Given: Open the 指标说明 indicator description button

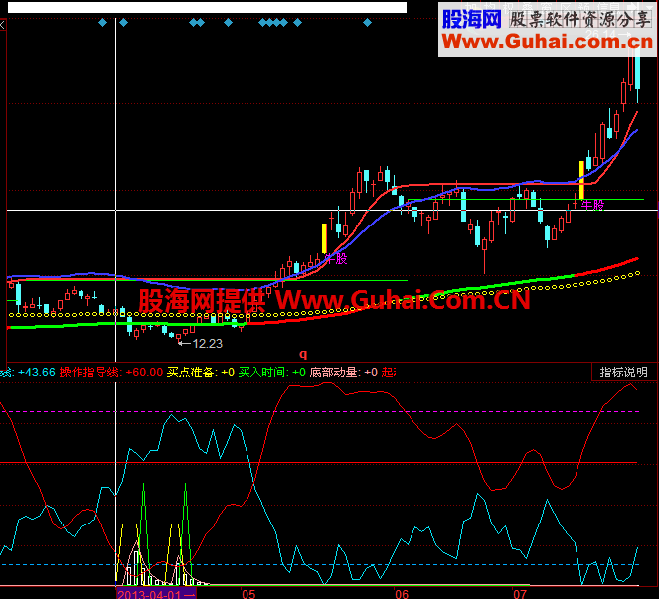Looking at the screenshot, I should 623,373.
